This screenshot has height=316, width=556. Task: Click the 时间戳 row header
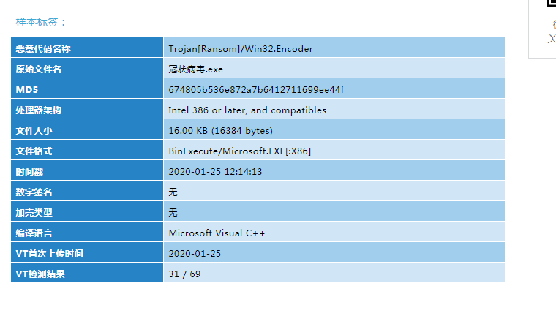coord(87,170)
